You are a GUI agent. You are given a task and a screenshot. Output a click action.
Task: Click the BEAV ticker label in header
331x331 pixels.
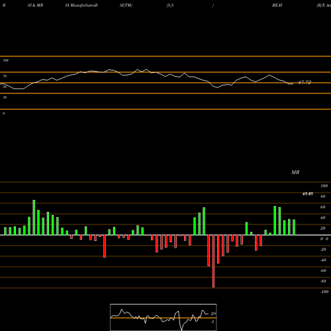(x=277, y=5)
